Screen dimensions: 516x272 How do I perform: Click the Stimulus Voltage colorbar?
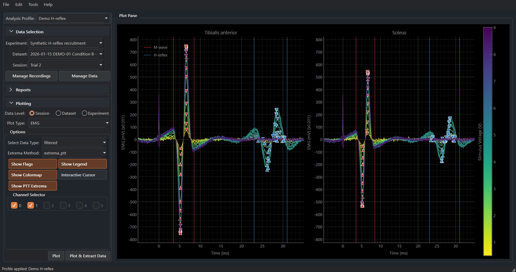point(488,141)
